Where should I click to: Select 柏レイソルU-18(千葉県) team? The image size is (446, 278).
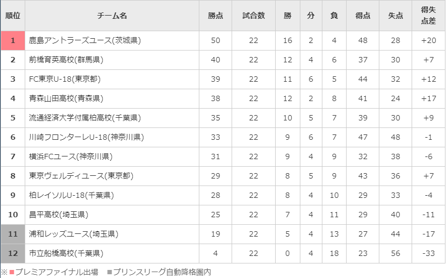pos(71,195)
